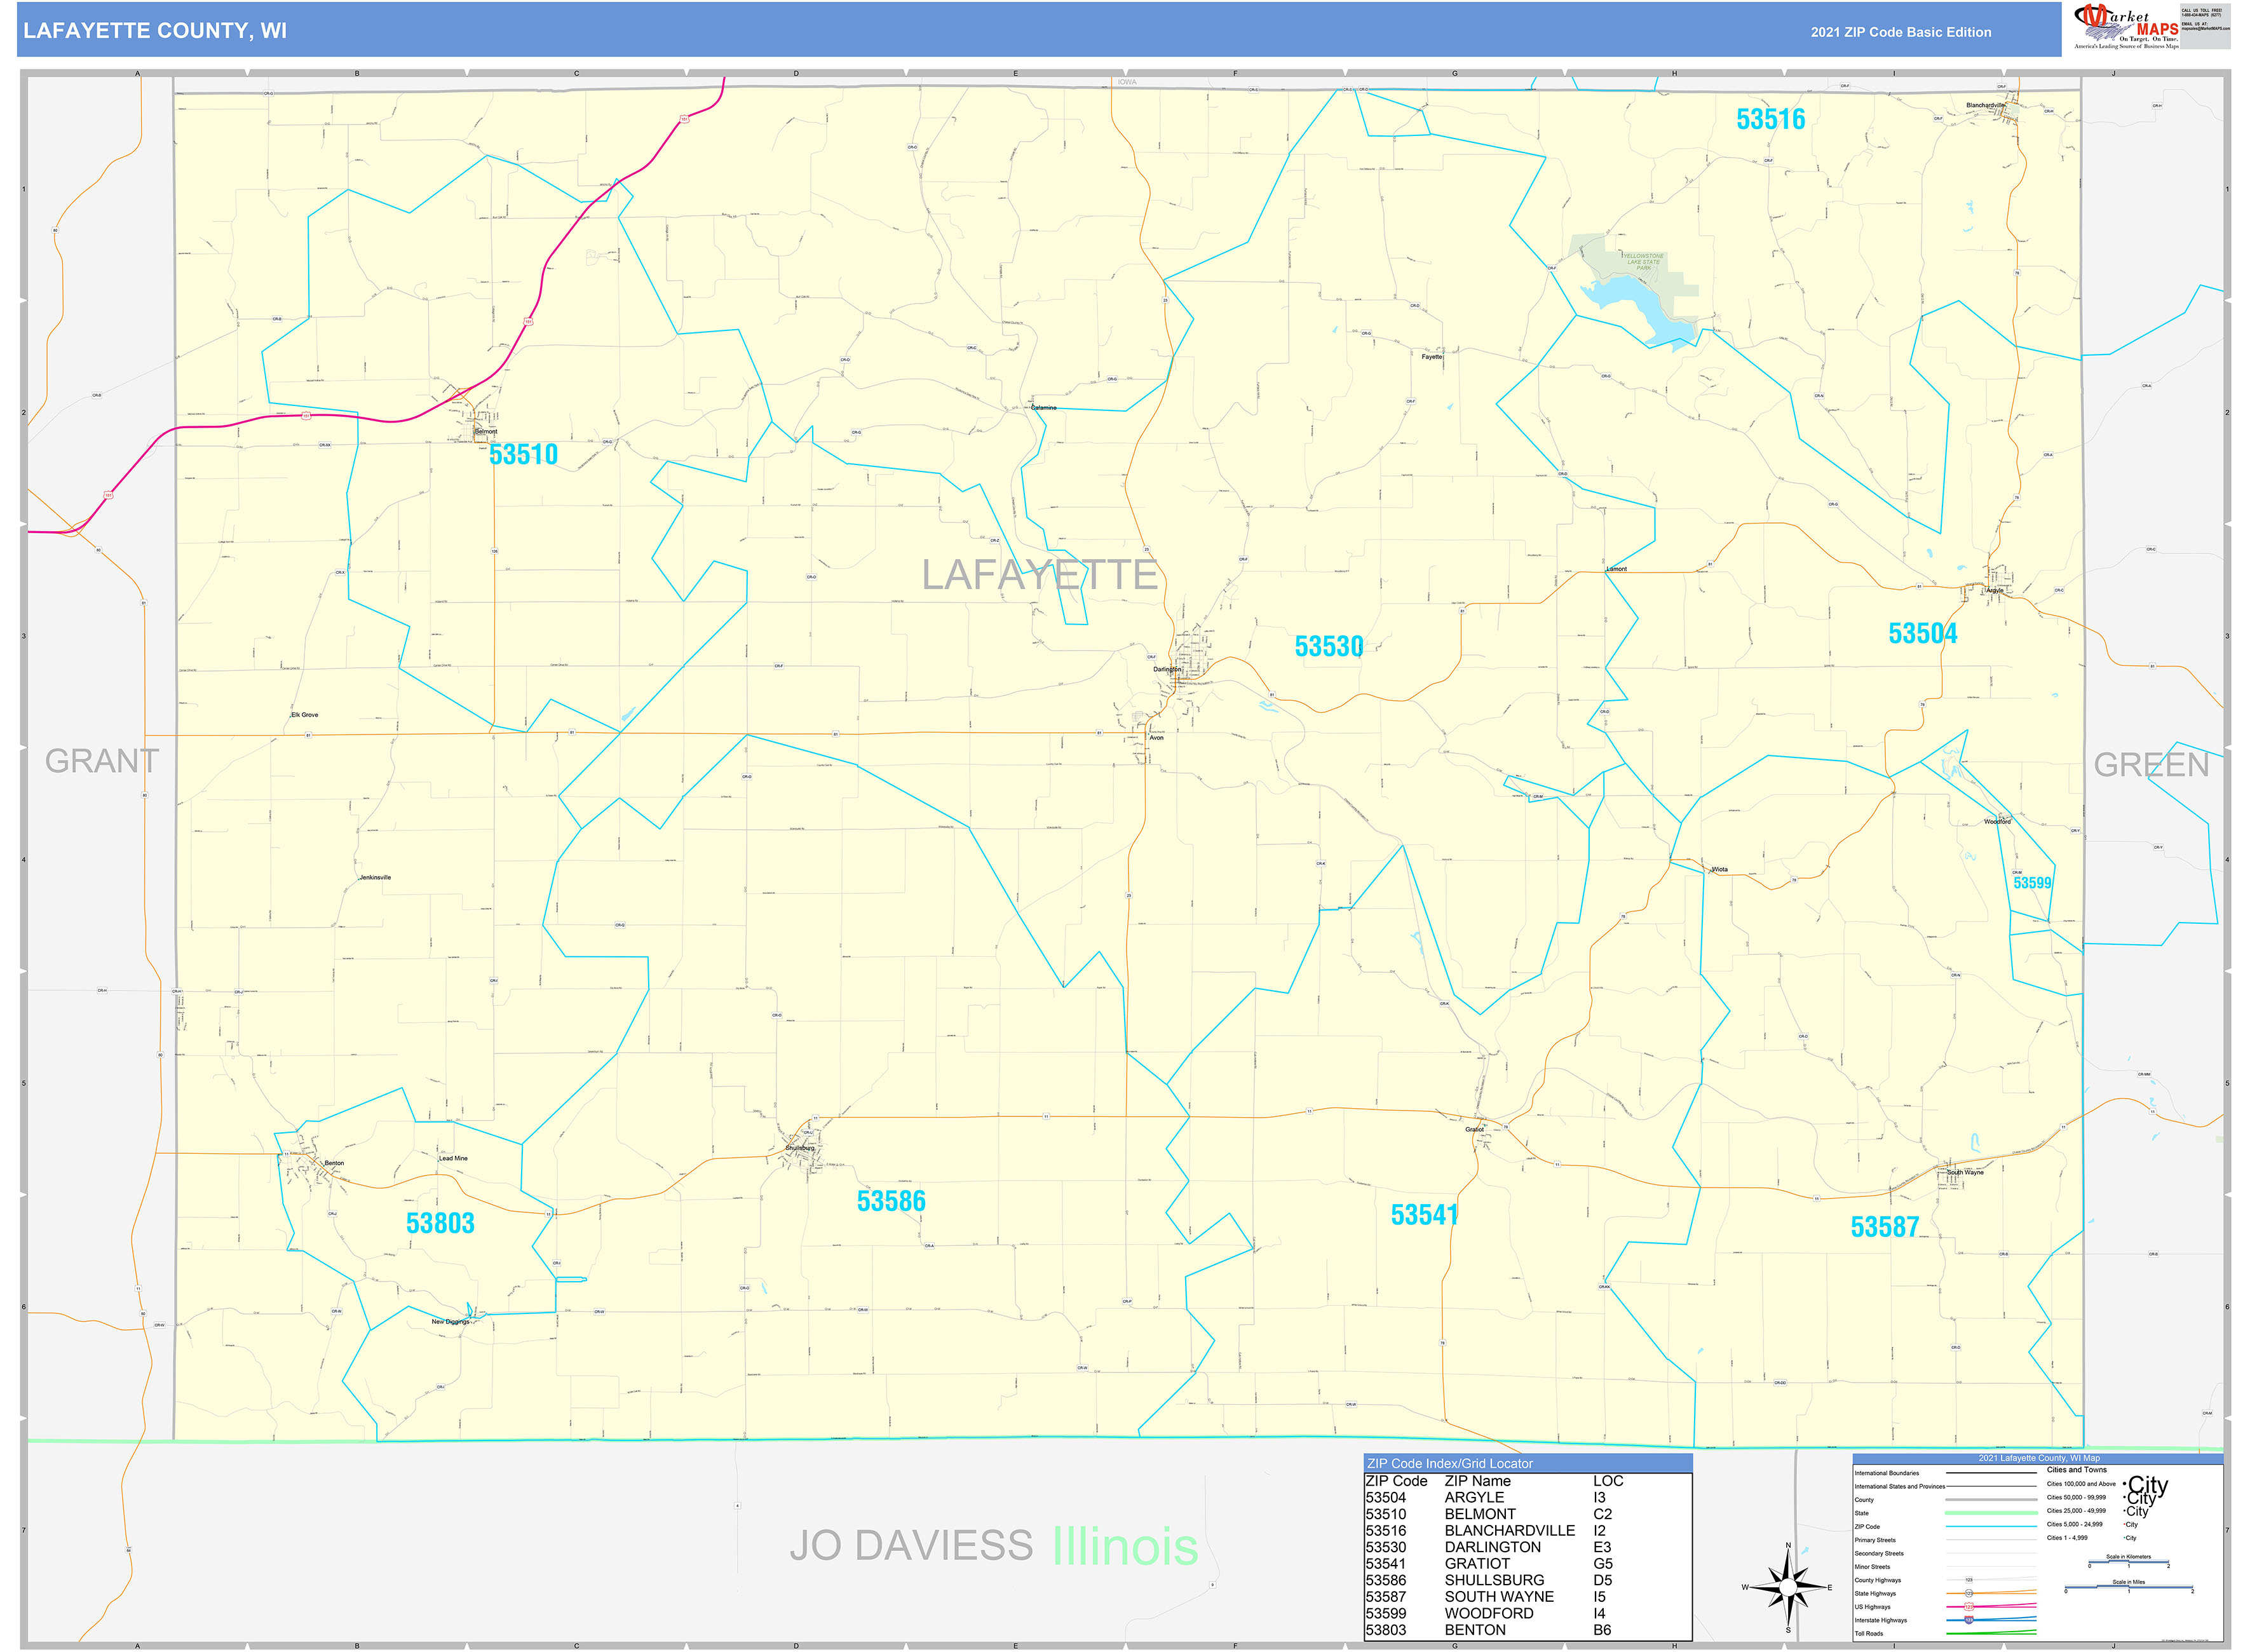Click the large 53586 ZIP label on the map
Screen dimensions: 2250x1652
click(x=891, y=1201)
